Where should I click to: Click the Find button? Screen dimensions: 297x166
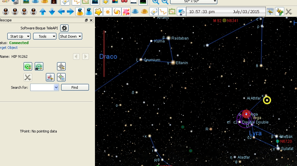pos(75,87)
